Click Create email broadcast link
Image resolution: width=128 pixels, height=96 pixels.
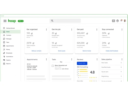112,51
